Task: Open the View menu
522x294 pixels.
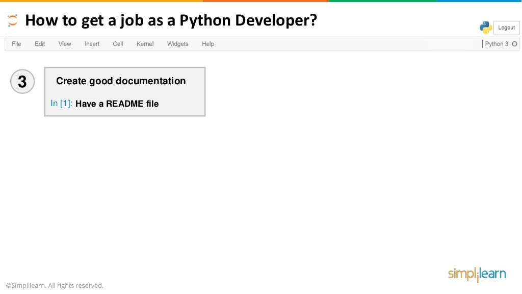Action: 65,44
